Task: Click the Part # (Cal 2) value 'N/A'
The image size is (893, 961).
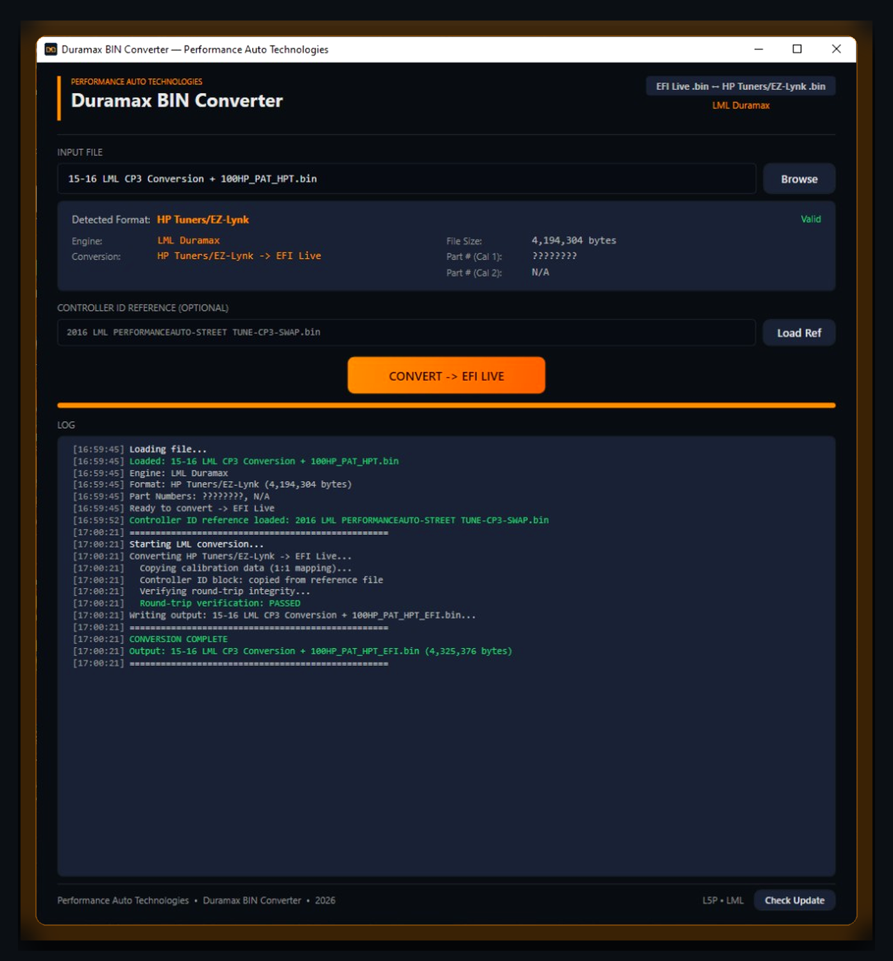Action: click(x=540, y=272)
